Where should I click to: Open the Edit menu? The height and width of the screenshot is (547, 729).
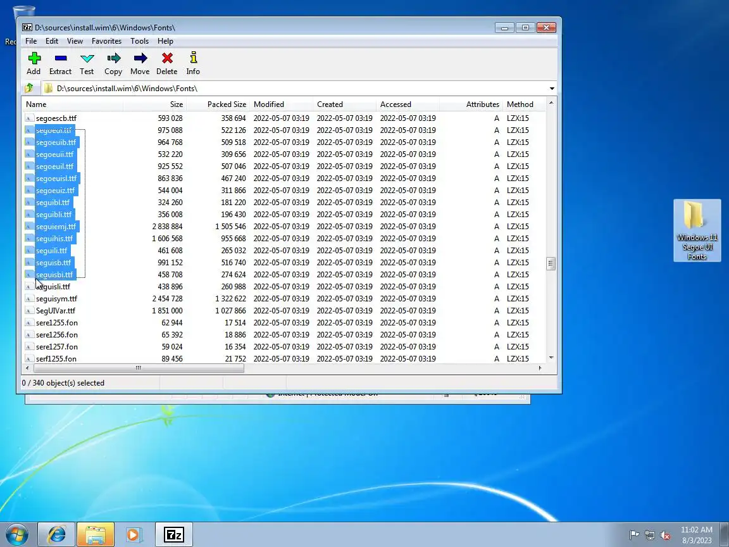[x=52, y=41]
